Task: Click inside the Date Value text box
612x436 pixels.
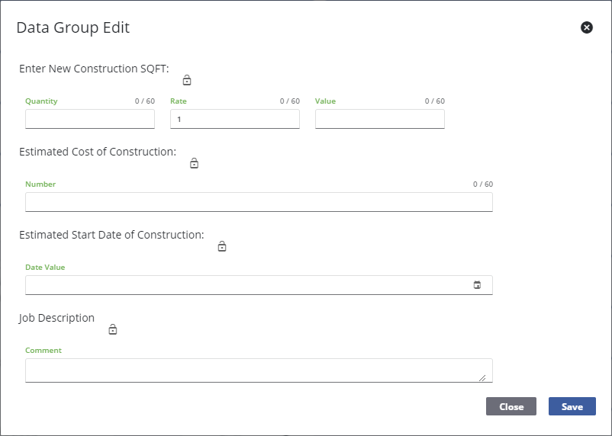Action: [244, 285]
